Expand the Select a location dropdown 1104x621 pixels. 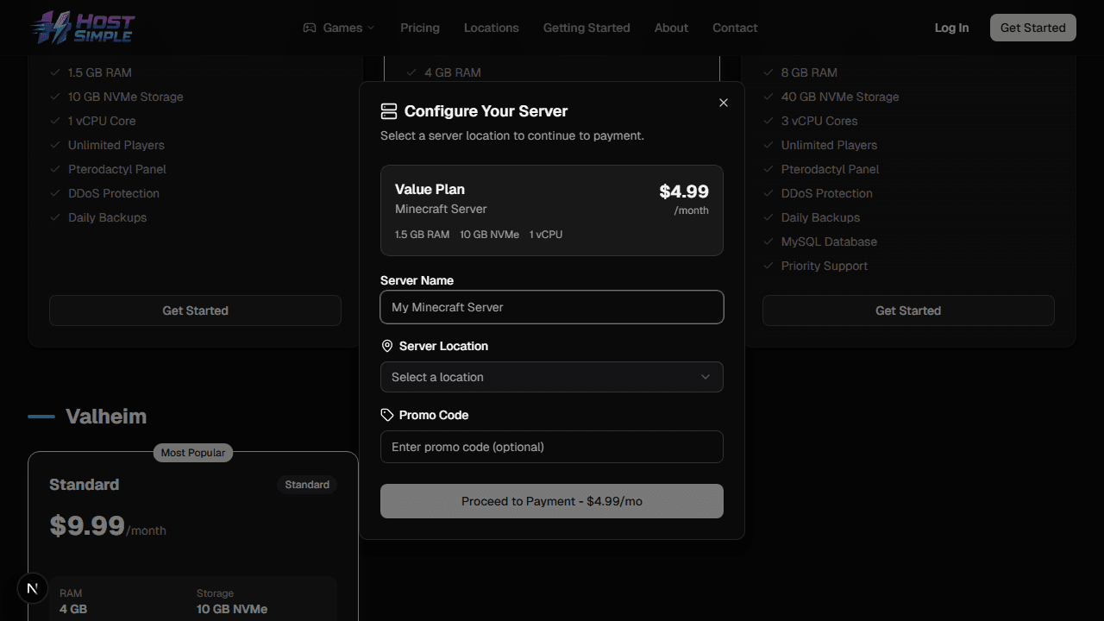(x=551, y=377)
